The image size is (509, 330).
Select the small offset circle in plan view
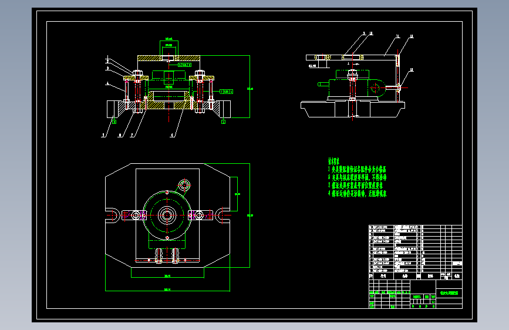(x=184, y=186)
